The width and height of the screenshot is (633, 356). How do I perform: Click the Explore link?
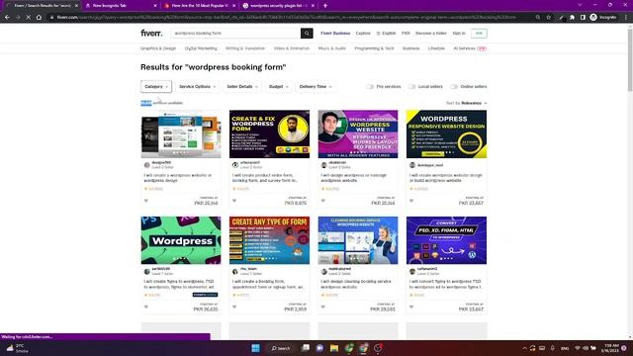coord(363,33)
